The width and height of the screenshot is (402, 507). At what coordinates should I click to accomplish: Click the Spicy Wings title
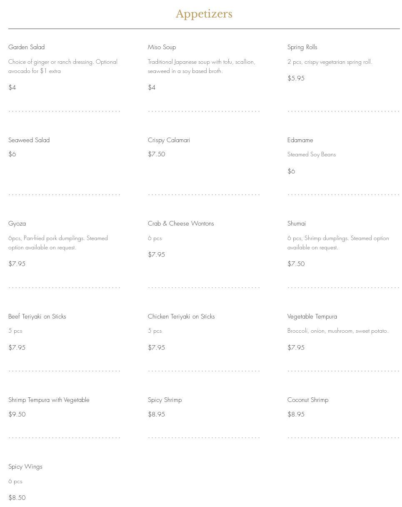[x=25, y=467]
